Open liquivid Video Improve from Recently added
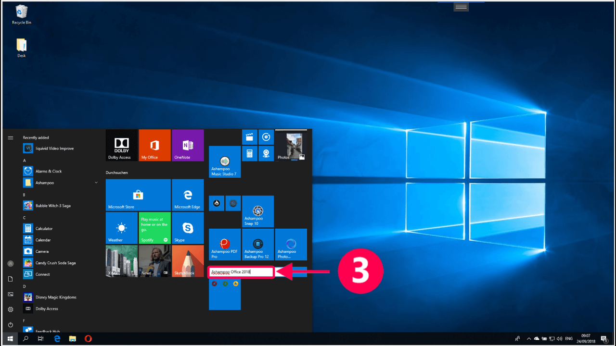This screenshot has width=616, height=346. coord(61,148)
